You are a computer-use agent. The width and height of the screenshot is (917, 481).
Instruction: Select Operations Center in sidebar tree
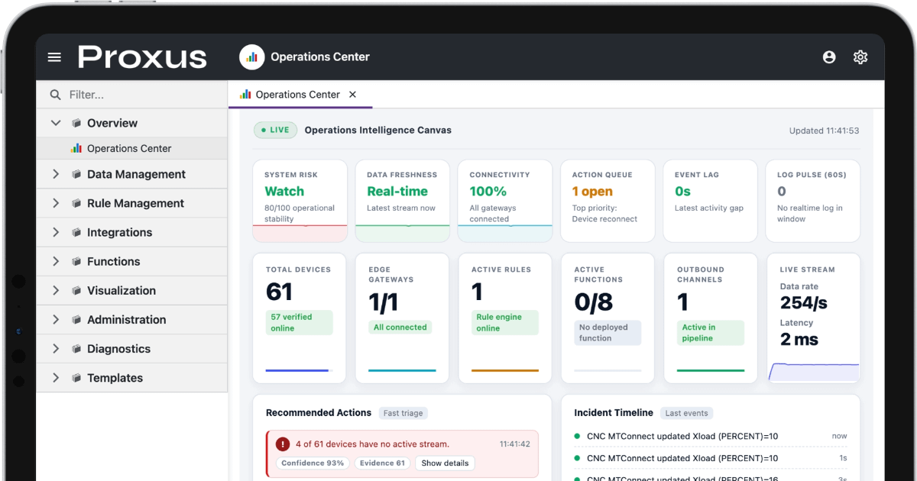pyautogui.click(x=129, y=149)
